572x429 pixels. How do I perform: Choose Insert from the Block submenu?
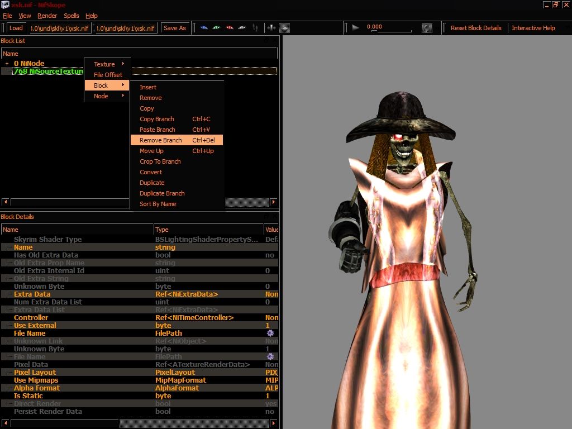[x=177, y=87]
